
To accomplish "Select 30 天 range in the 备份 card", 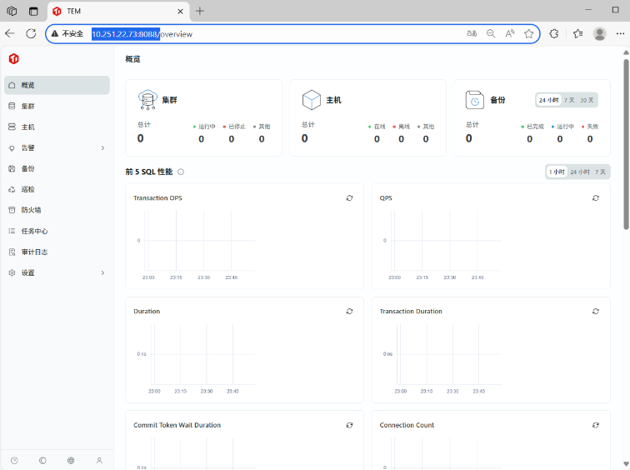I will click(x=587, y=100).
